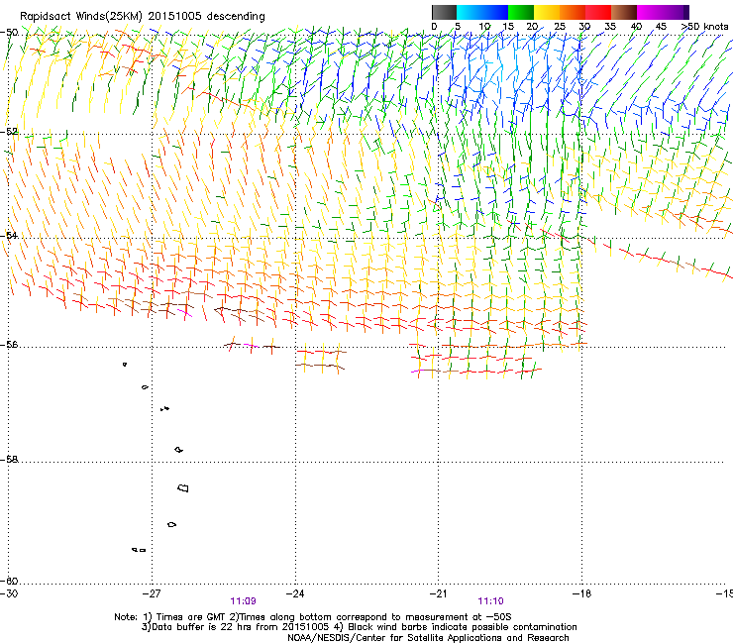Click the '25' legend scale label
This screenshot has height=644, width=733.
(560, 27)
